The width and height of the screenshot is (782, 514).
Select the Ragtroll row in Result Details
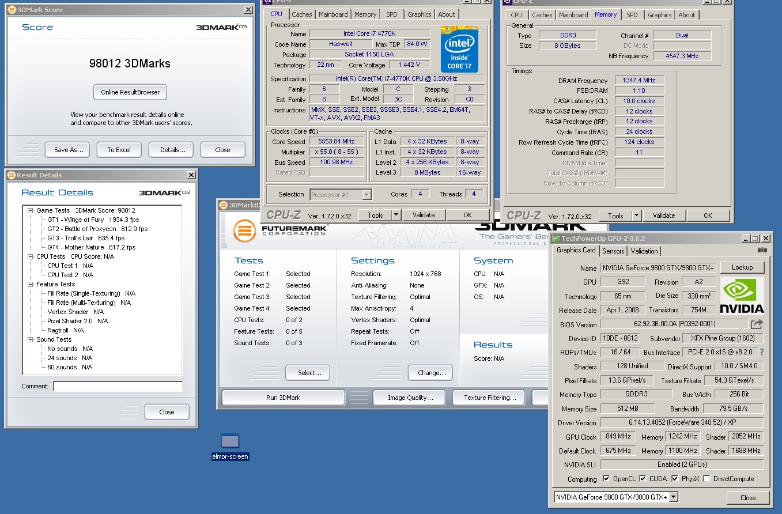pos(65,330)
